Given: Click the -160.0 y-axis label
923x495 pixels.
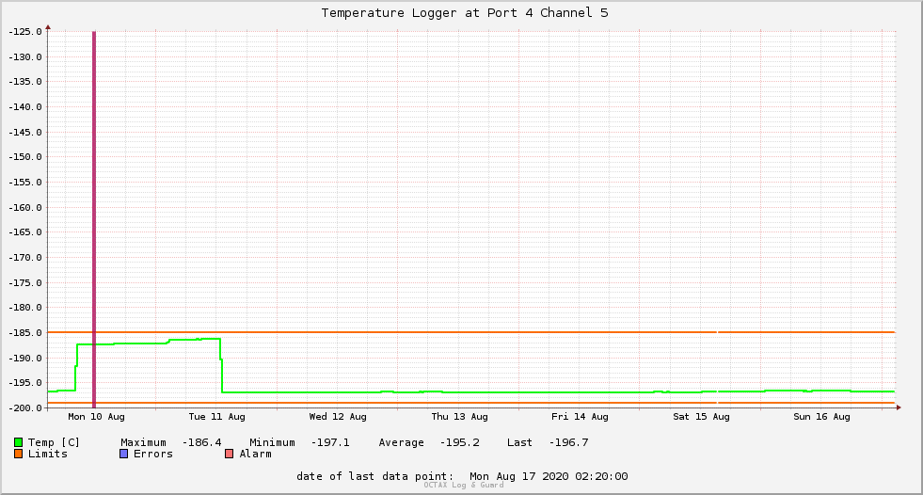Looking at the screenshot, I should [x=25, y=208].
